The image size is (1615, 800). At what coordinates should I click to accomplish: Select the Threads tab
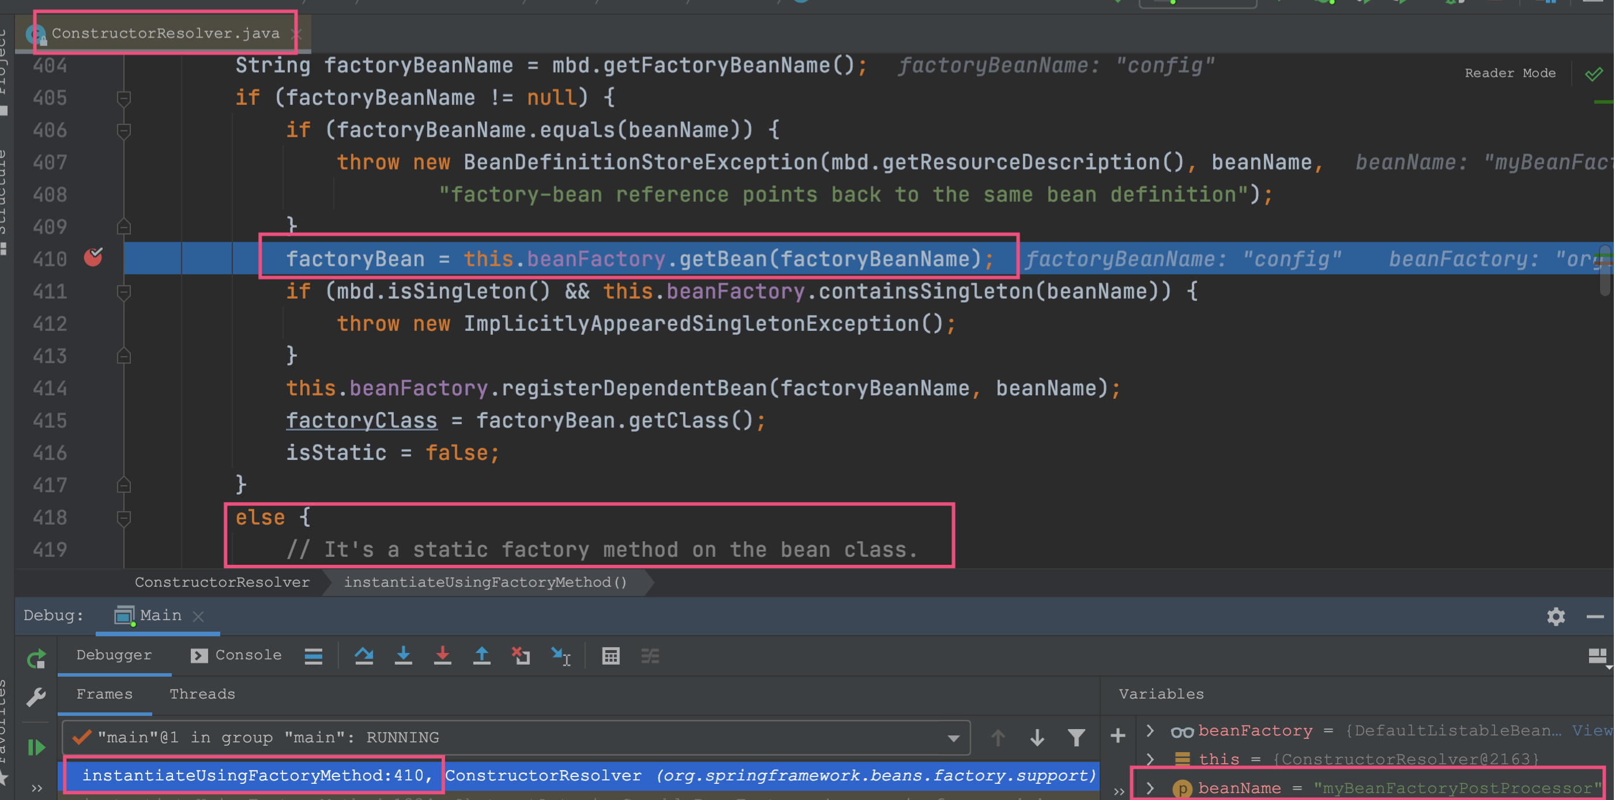(202, 694)
